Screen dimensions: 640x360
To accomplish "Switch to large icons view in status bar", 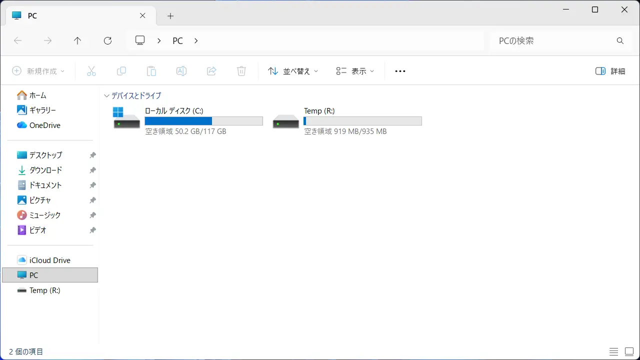I will click(629, 351).
